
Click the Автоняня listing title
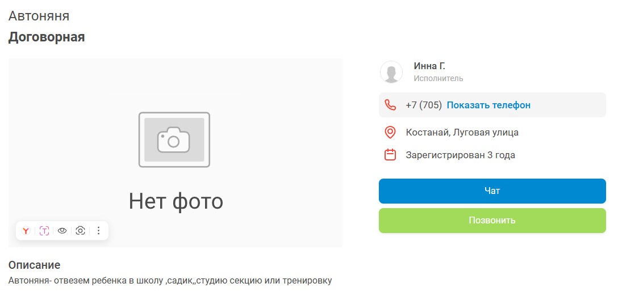click(x=39, y=16)
